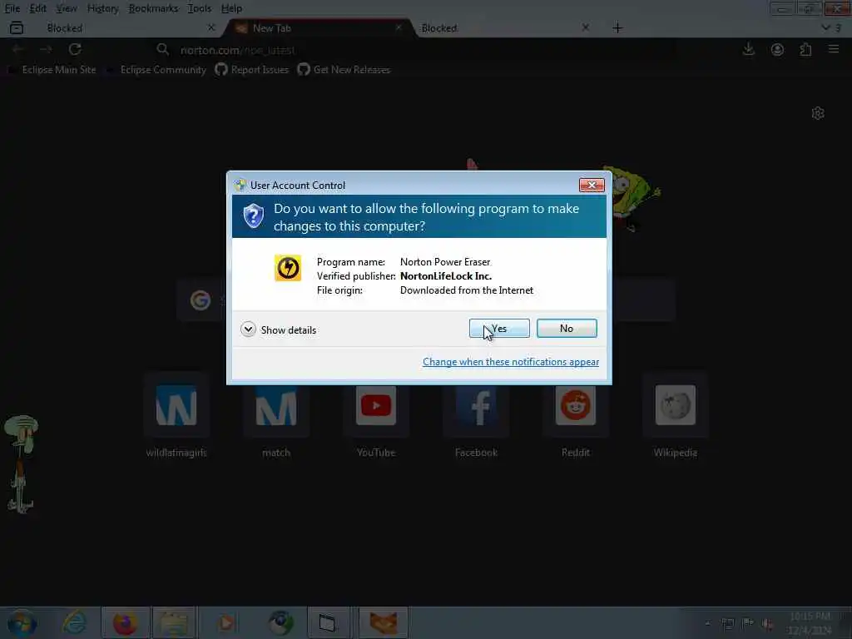The height and width of the screenshot is (639, 852).
Task: Open the Report Issues bookmark
Action: pyautogui.click(x=252, y=70)
